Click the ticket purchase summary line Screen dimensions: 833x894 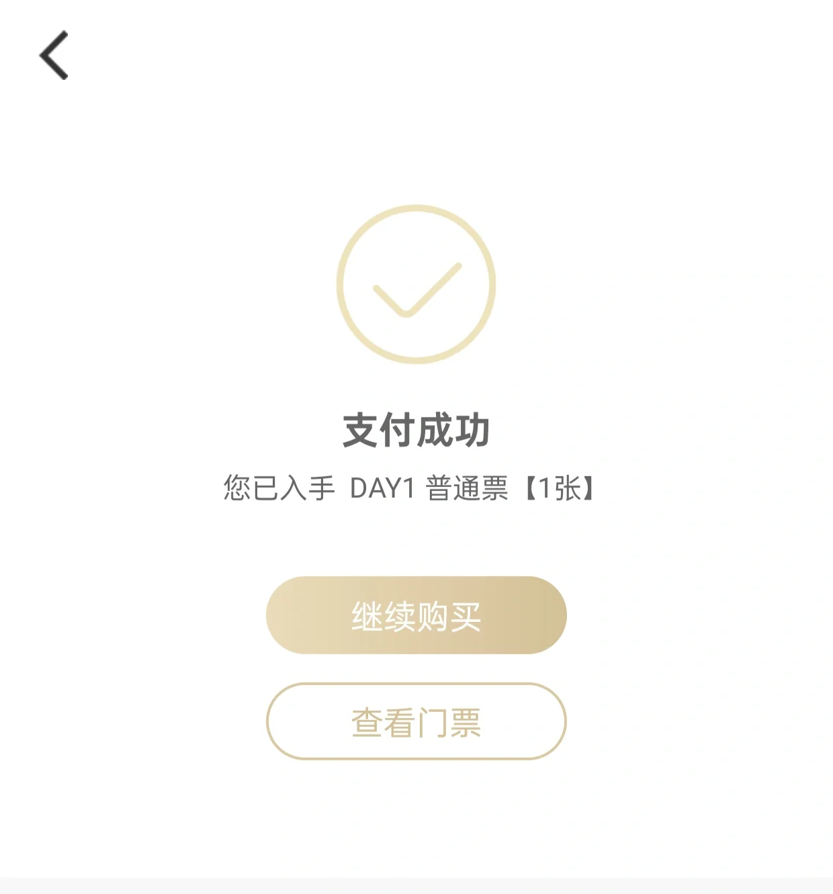click(x=410, y=488)
